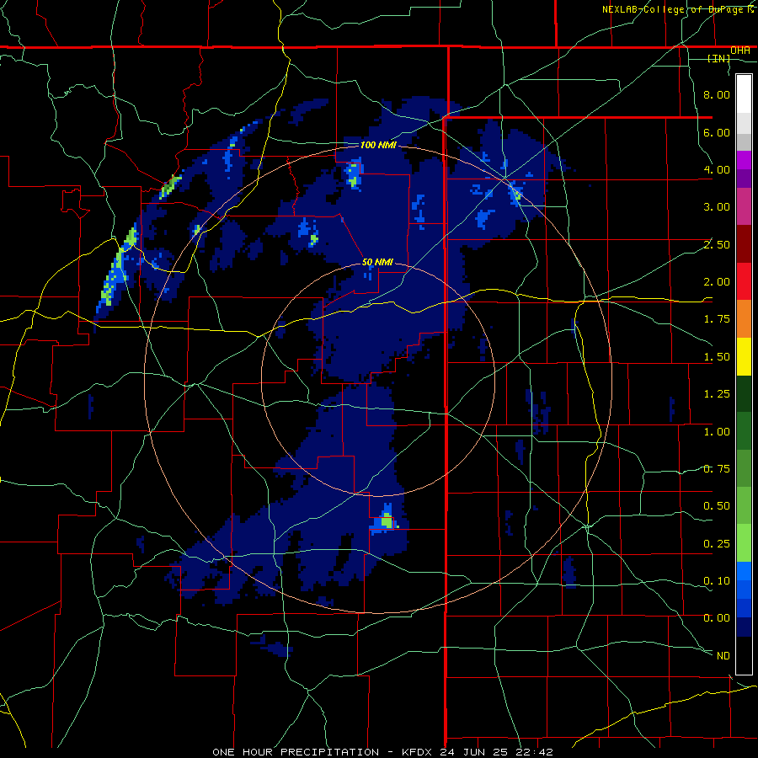Click the [IN] units label

click(x=719, y=58)
